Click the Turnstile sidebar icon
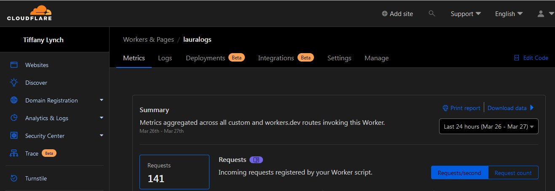The width and height of the screenshot is (555, 191). point(14,178)
